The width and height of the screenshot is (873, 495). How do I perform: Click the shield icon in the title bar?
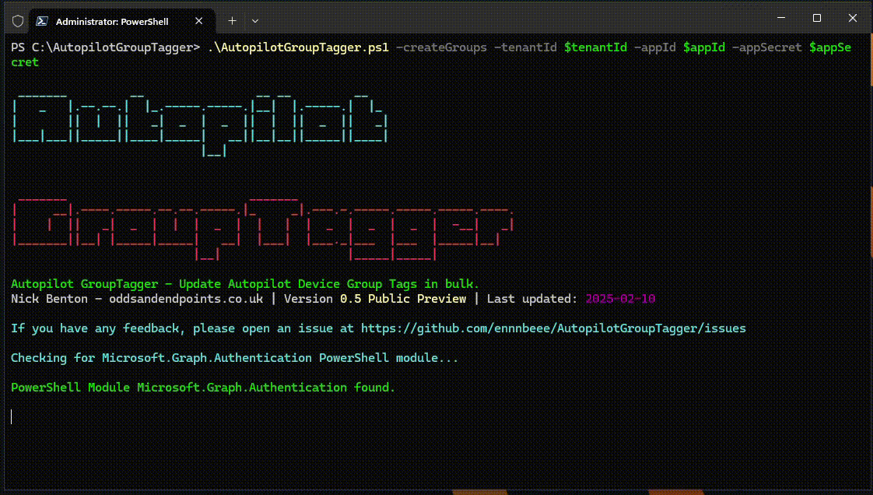(x=16, y=21)
